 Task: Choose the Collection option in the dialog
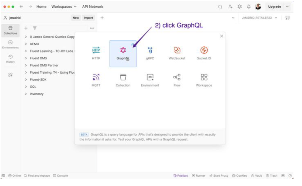point(122,77)
